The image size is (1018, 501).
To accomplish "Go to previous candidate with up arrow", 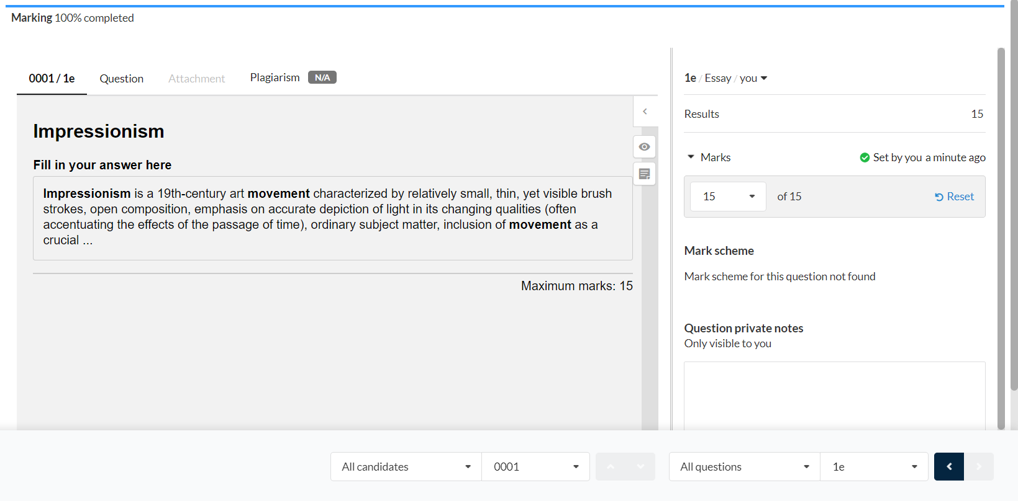I will click(x=611, y=467).
